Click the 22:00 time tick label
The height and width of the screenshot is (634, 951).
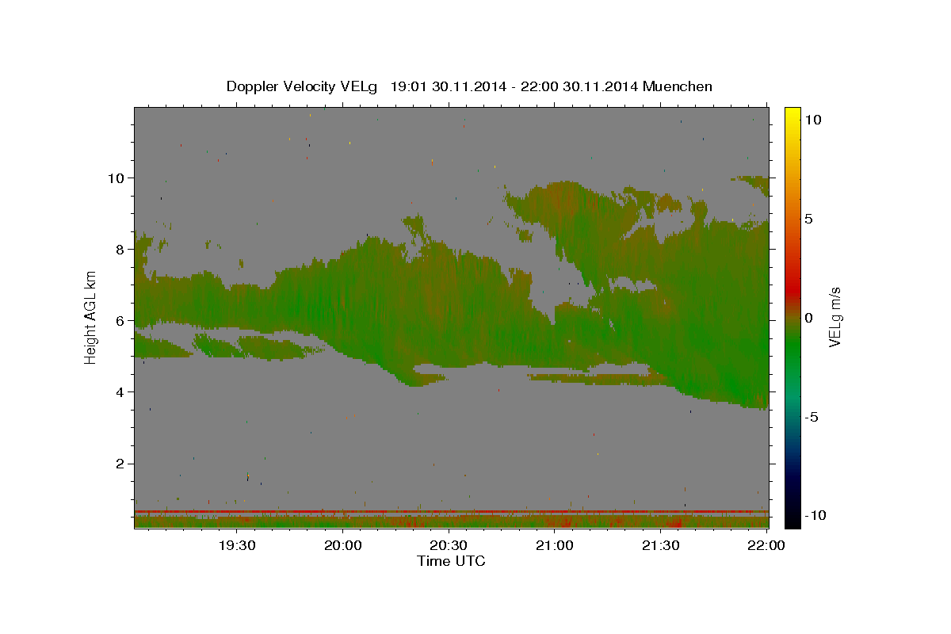(766, 546)
